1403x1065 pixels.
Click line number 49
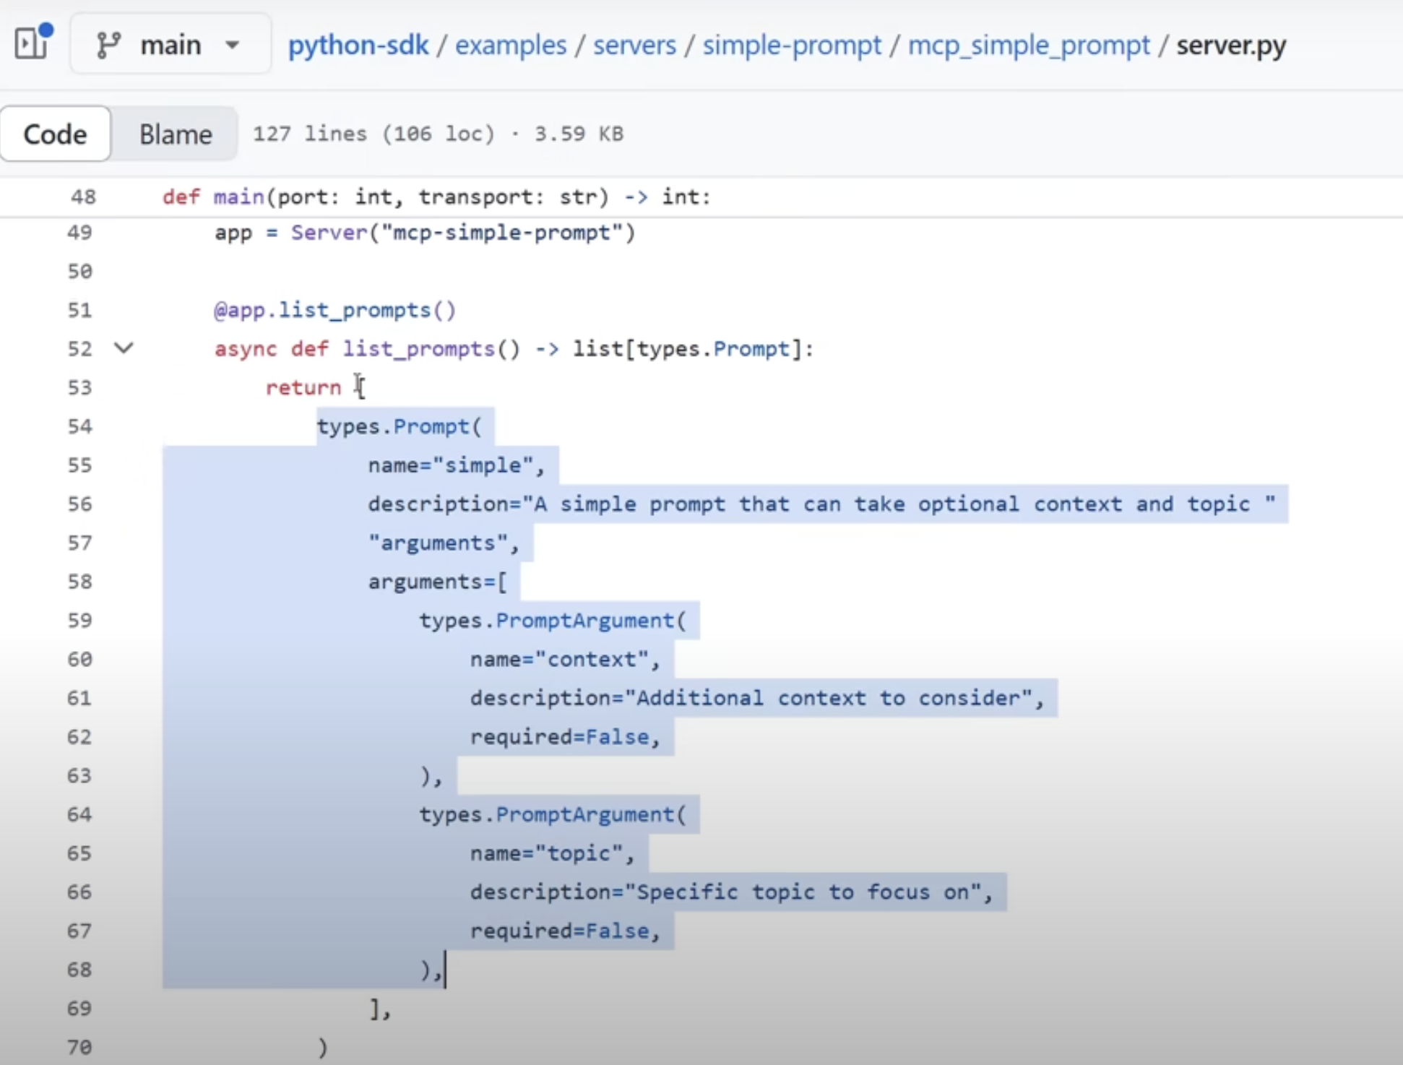coord(79,233)
